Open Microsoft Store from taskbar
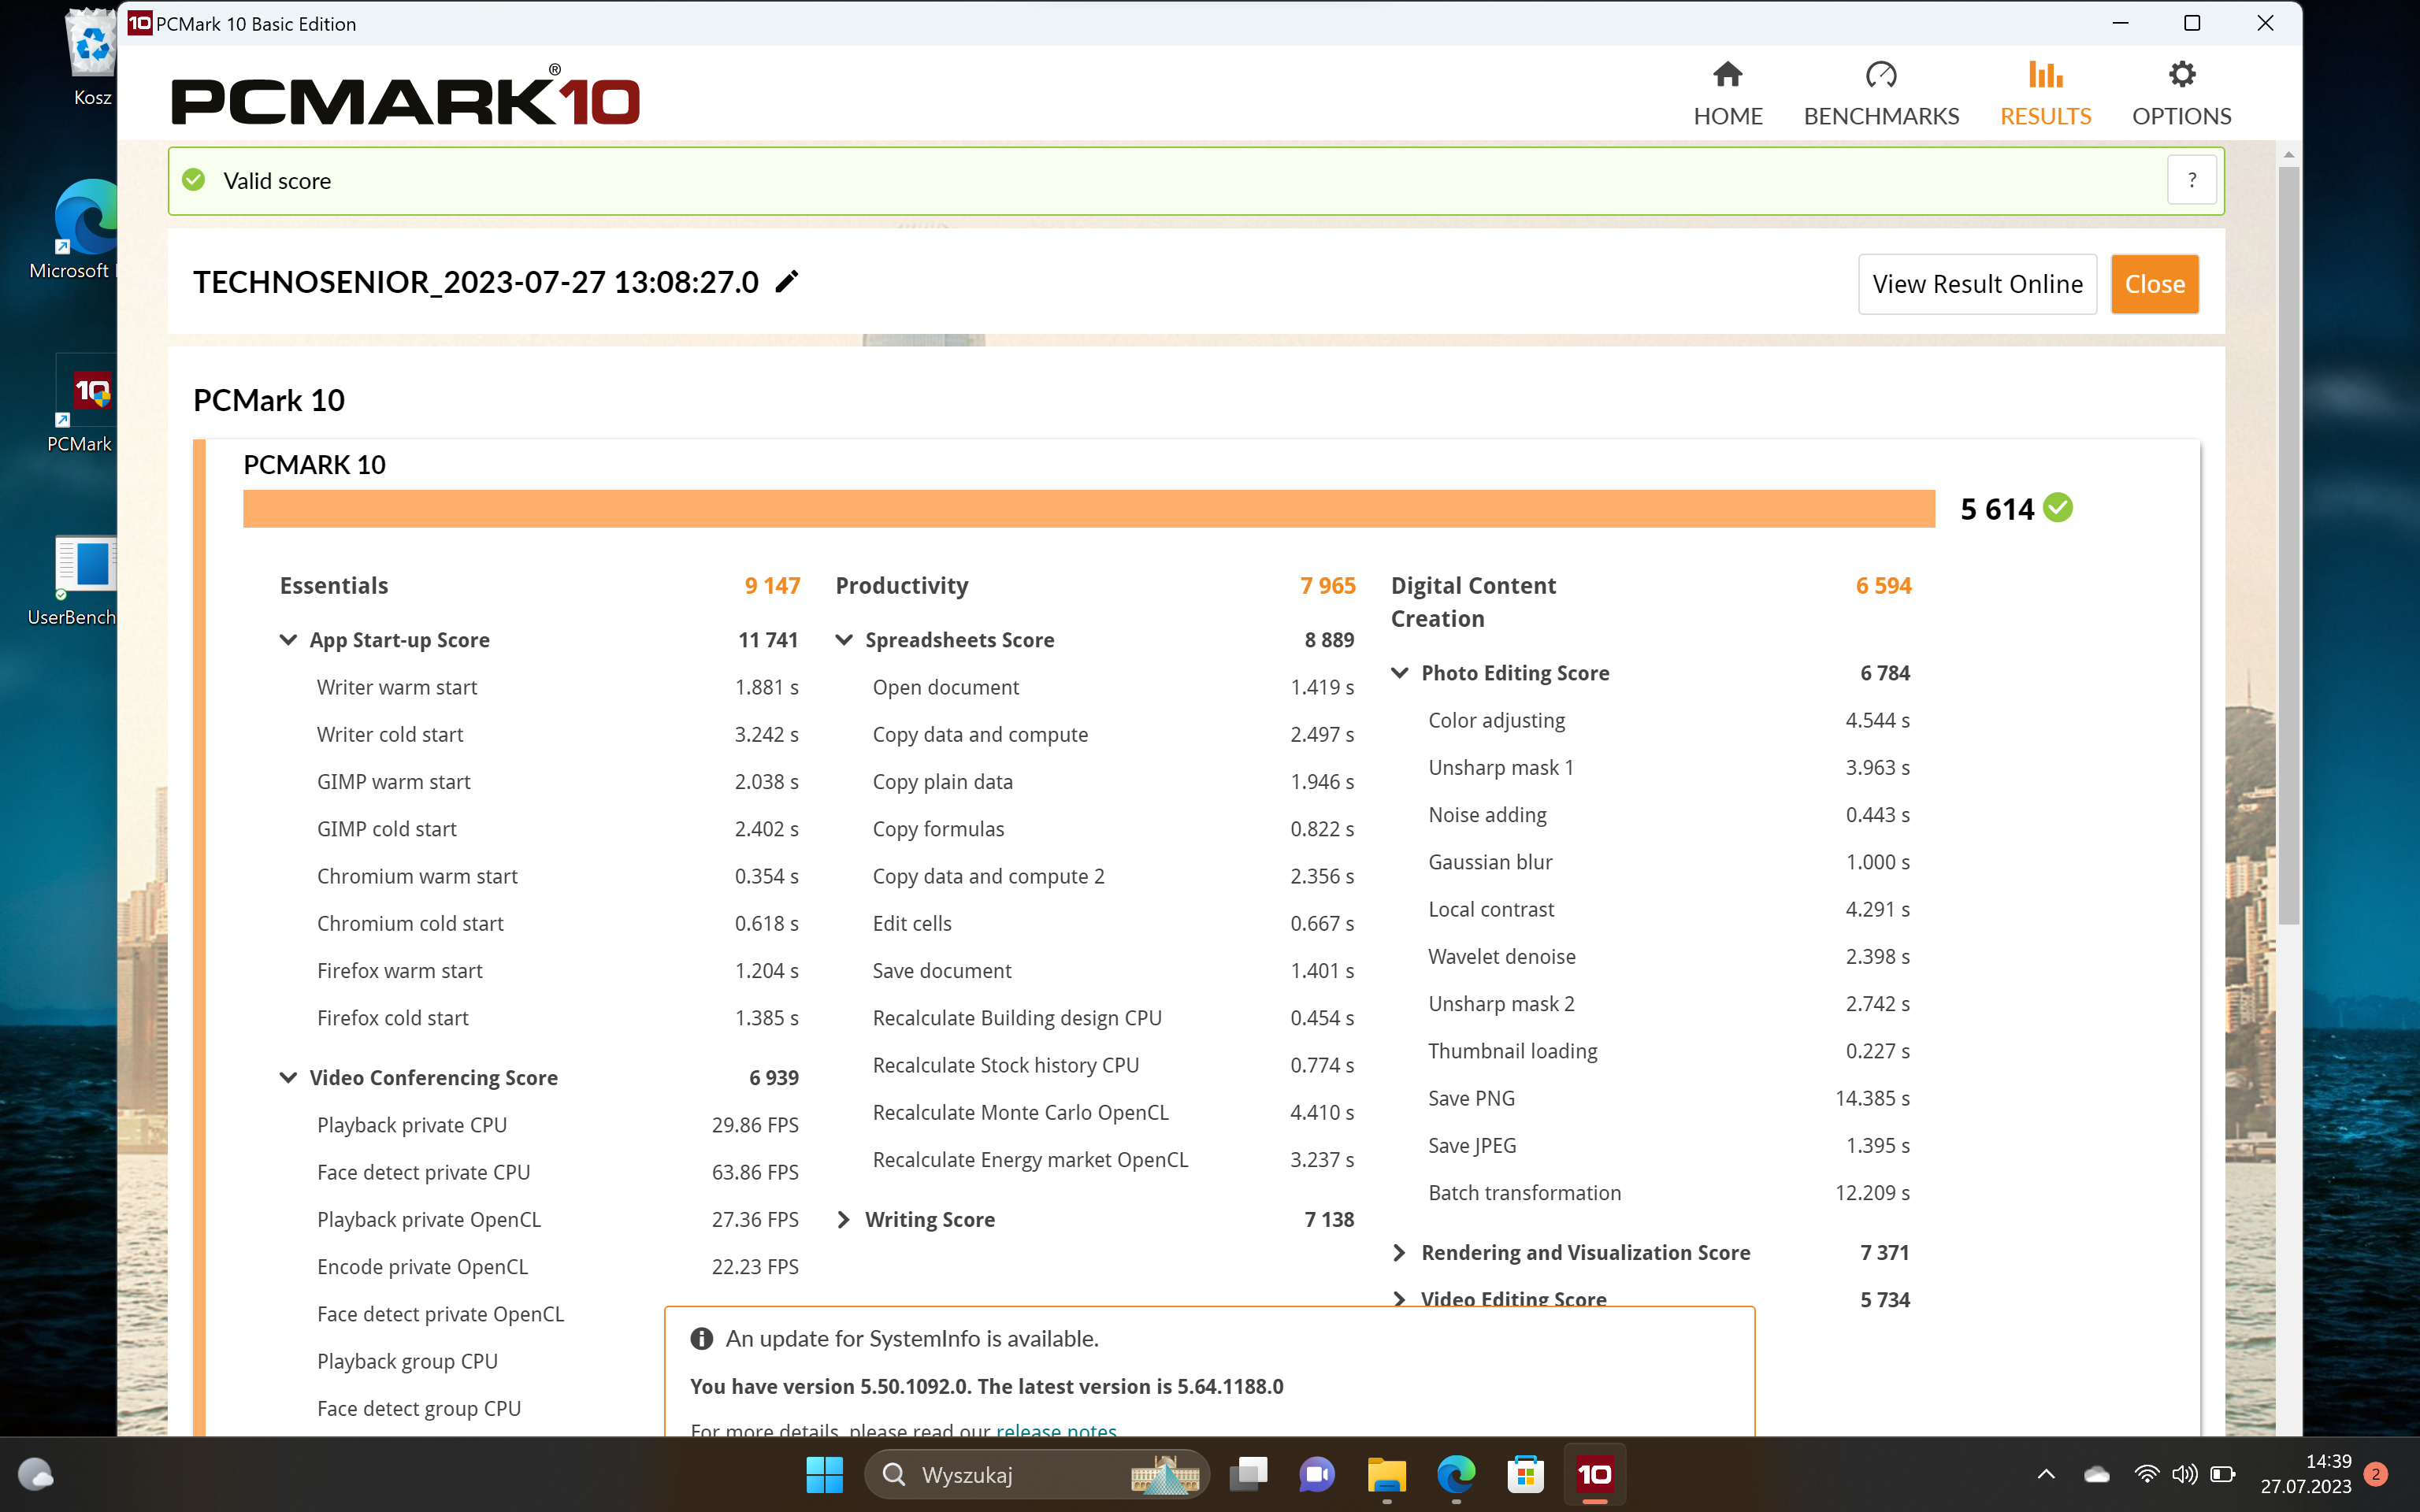Image resolution: width=2420 pixels, height=1512 pixels. (x=1525, y=1474)
